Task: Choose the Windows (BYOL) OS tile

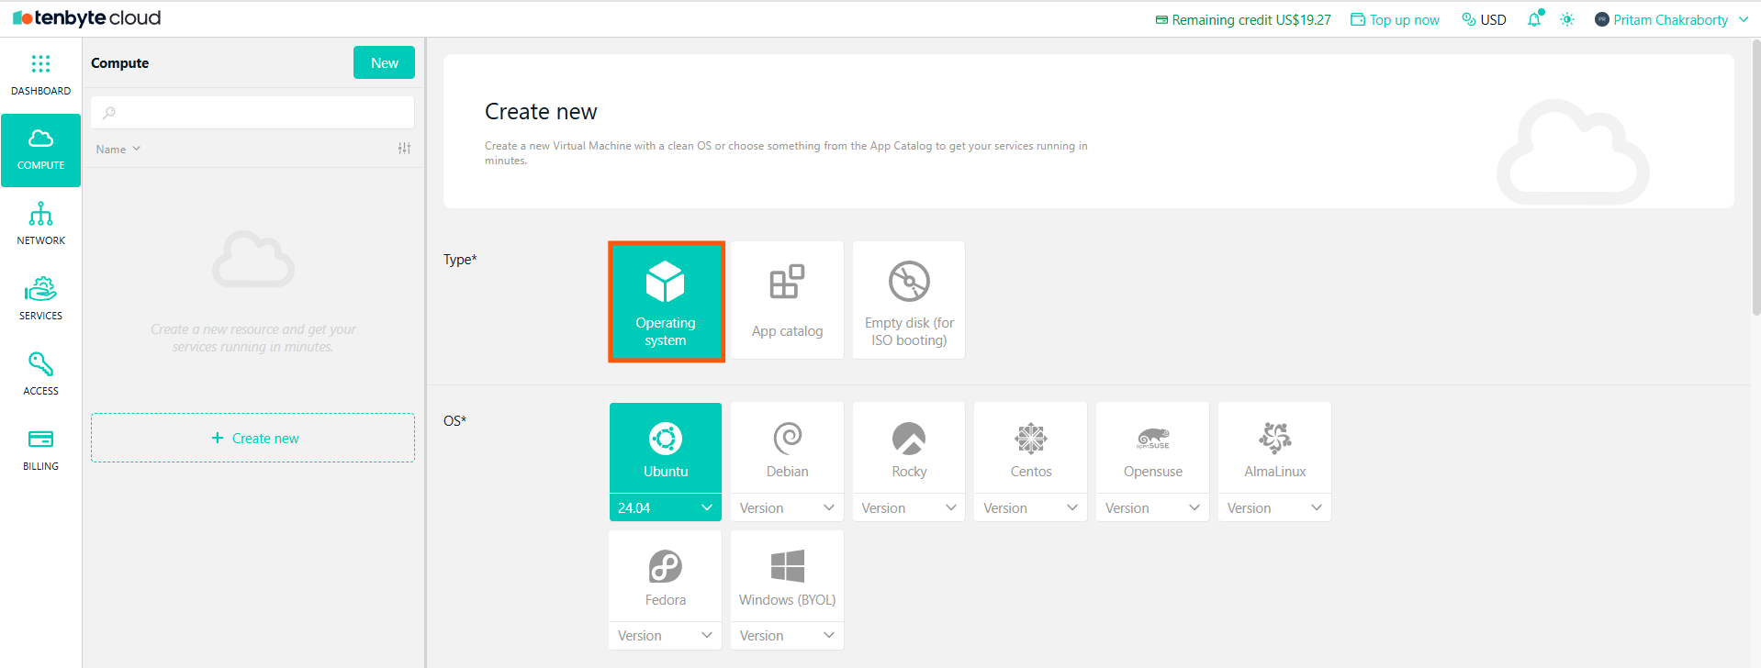Action: [x=787, y=577]
